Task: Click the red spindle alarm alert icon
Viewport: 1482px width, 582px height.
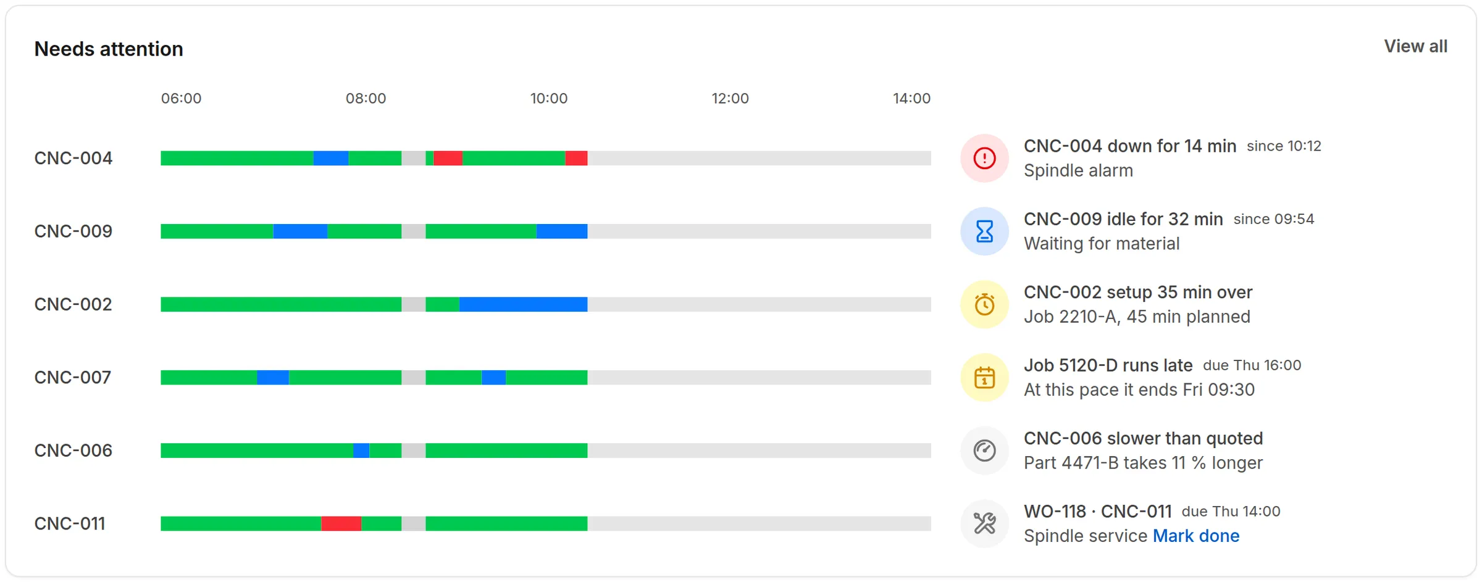Action: click(984, 158)
